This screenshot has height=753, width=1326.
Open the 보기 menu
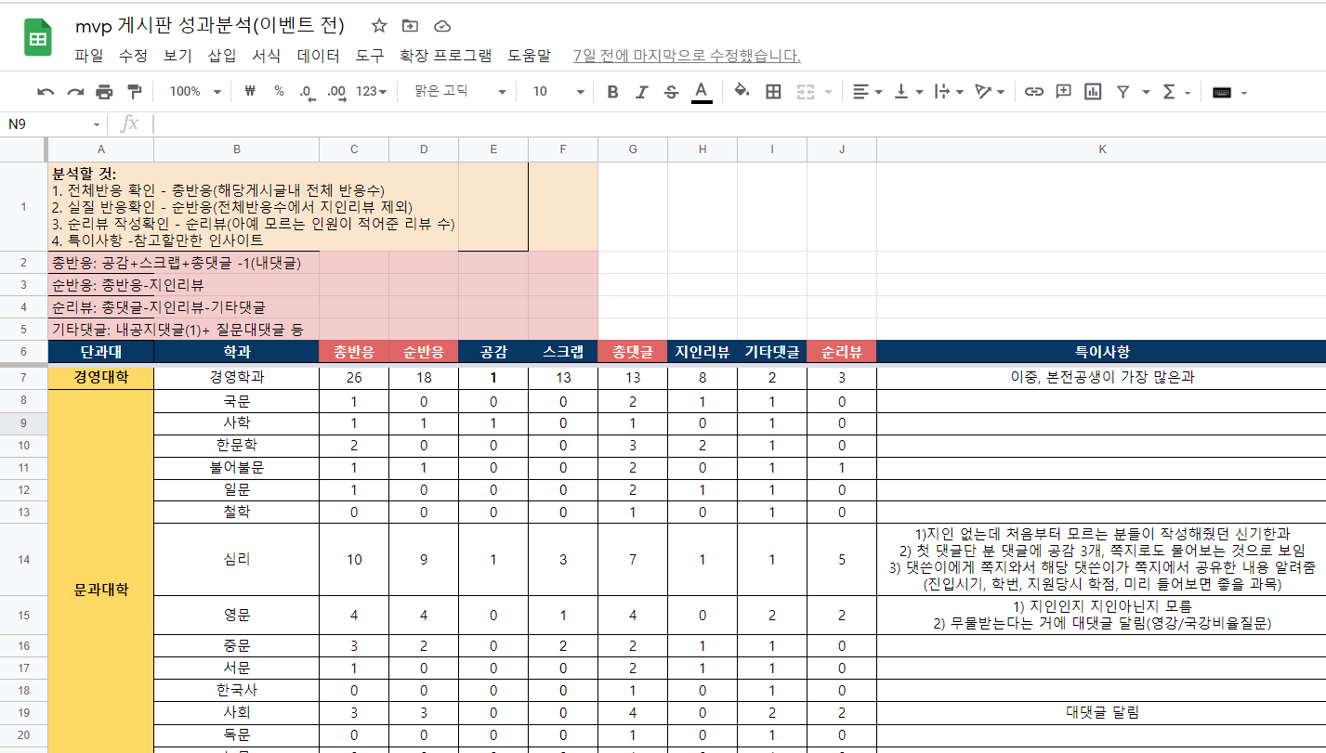177,56
